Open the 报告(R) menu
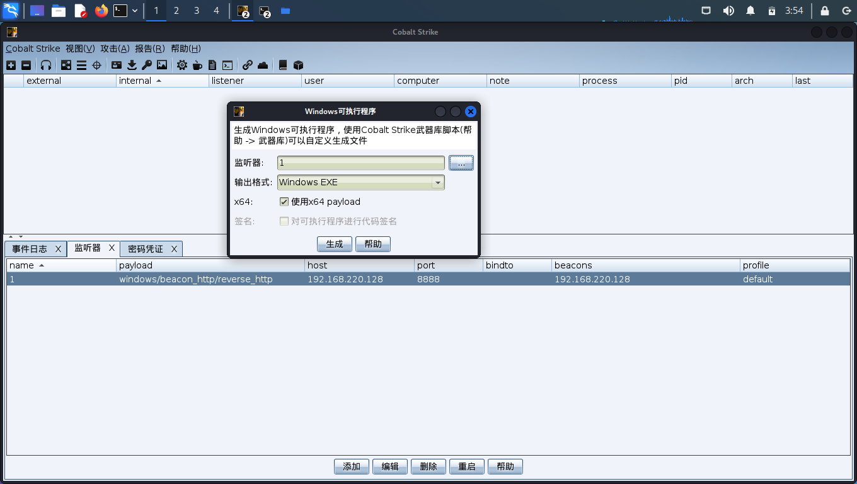Image resolution: width=857 pixels, height=484 pixels. 150,49
